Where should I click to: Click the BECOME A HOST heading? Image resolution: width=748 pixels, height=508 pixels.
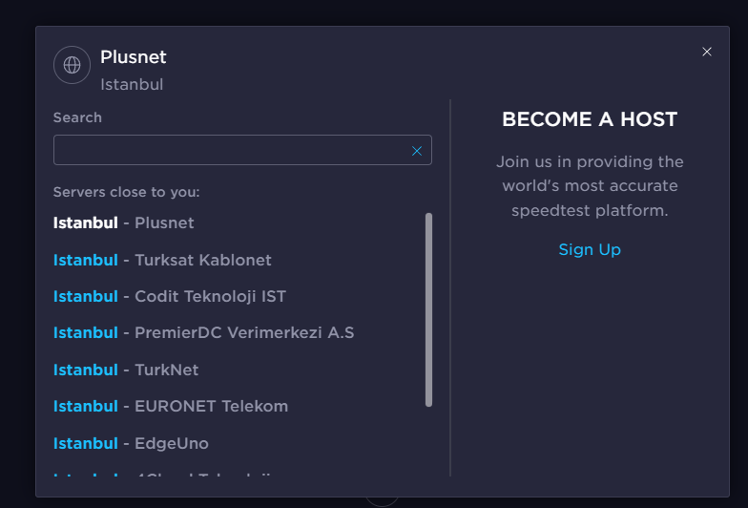590,119
